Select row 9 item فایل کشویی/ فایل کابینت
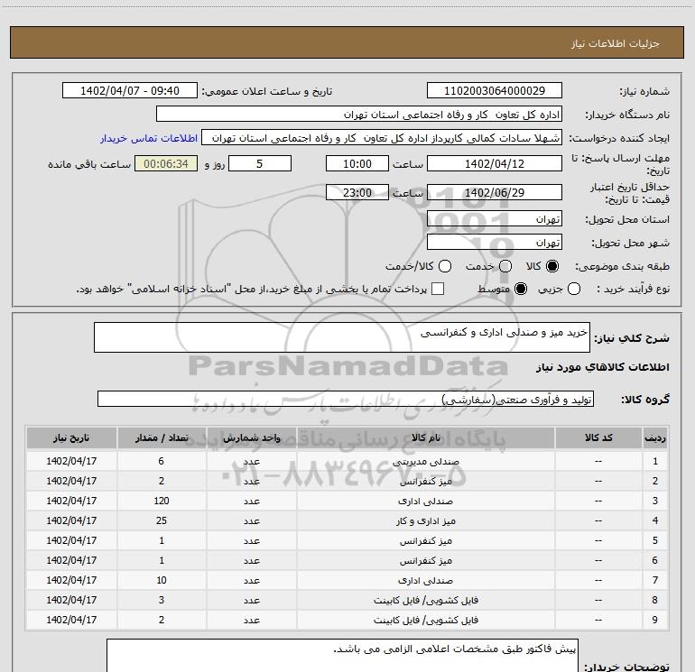695x672 pixels. pos(425,621)
